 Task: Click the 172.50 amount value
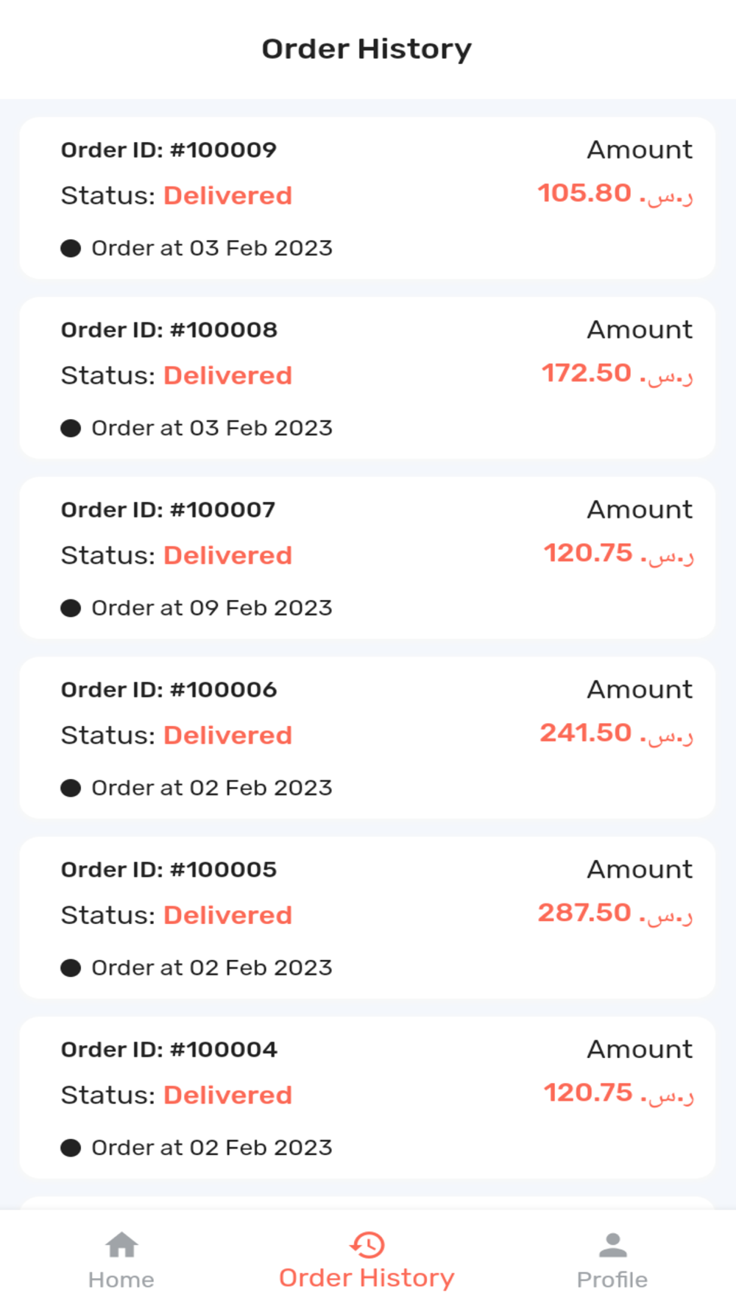click(587, 373)
